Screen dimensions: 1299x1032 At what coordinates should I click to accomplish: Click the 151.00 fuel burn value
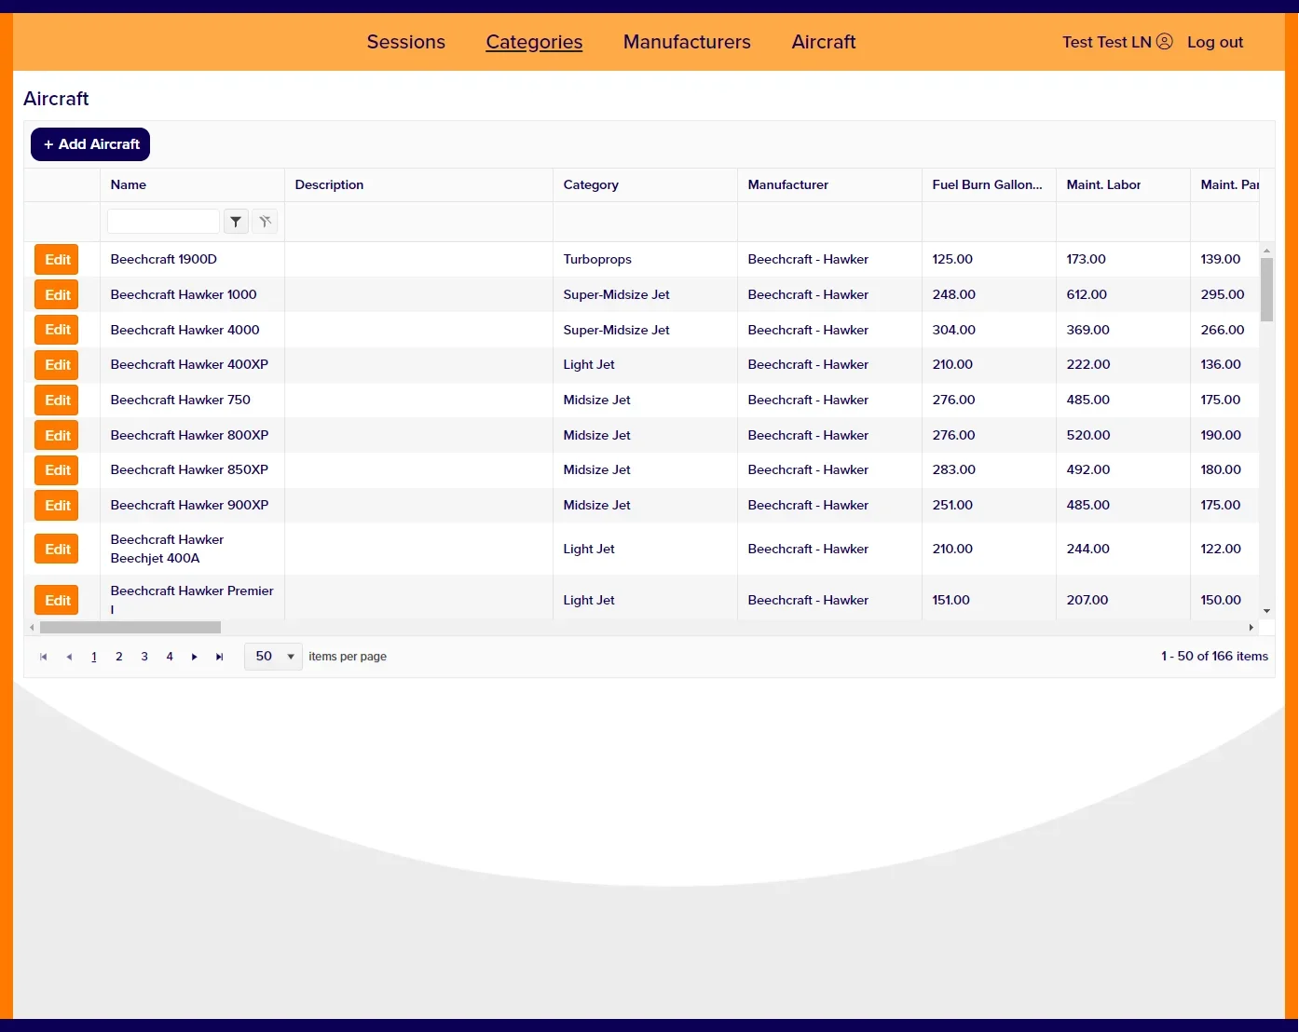pyautogui.click(x=950, y=601)
